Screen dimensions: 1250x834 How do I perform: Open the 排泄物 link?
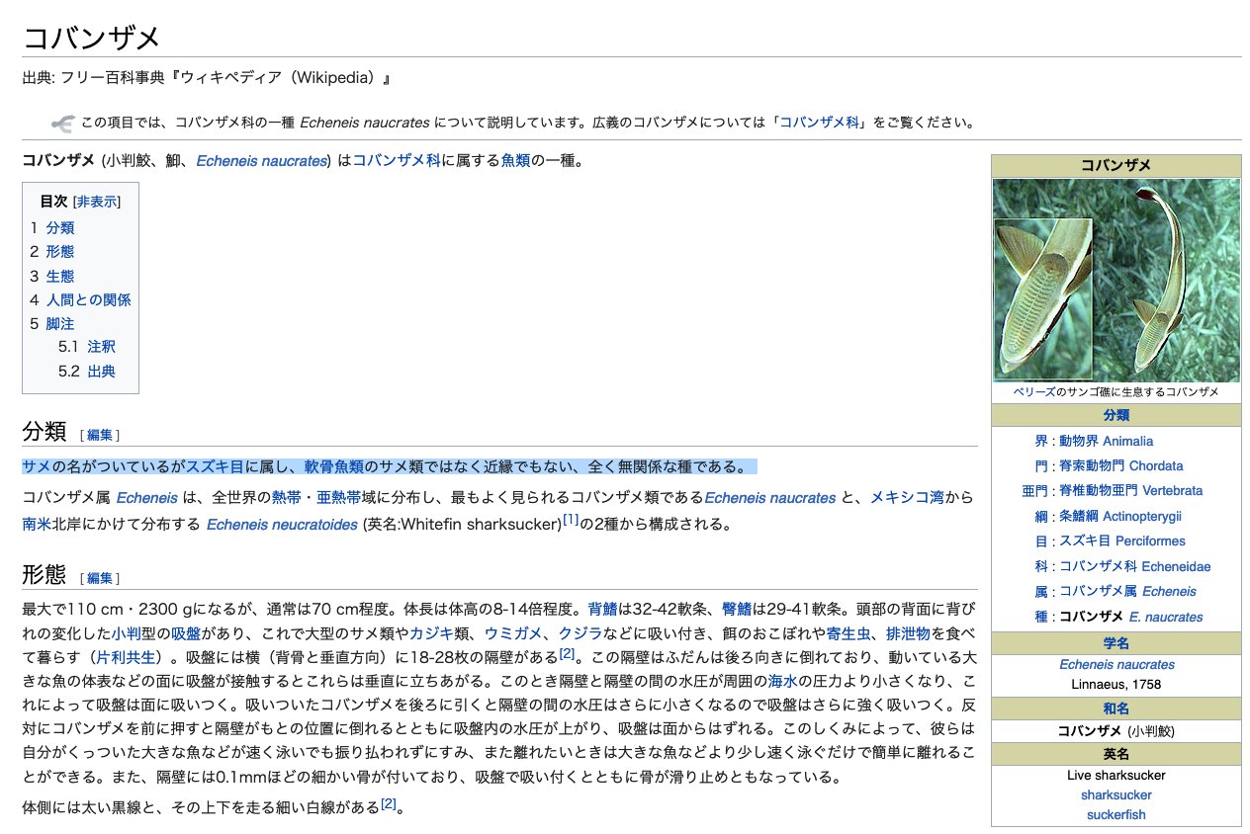tap(909, 632)
